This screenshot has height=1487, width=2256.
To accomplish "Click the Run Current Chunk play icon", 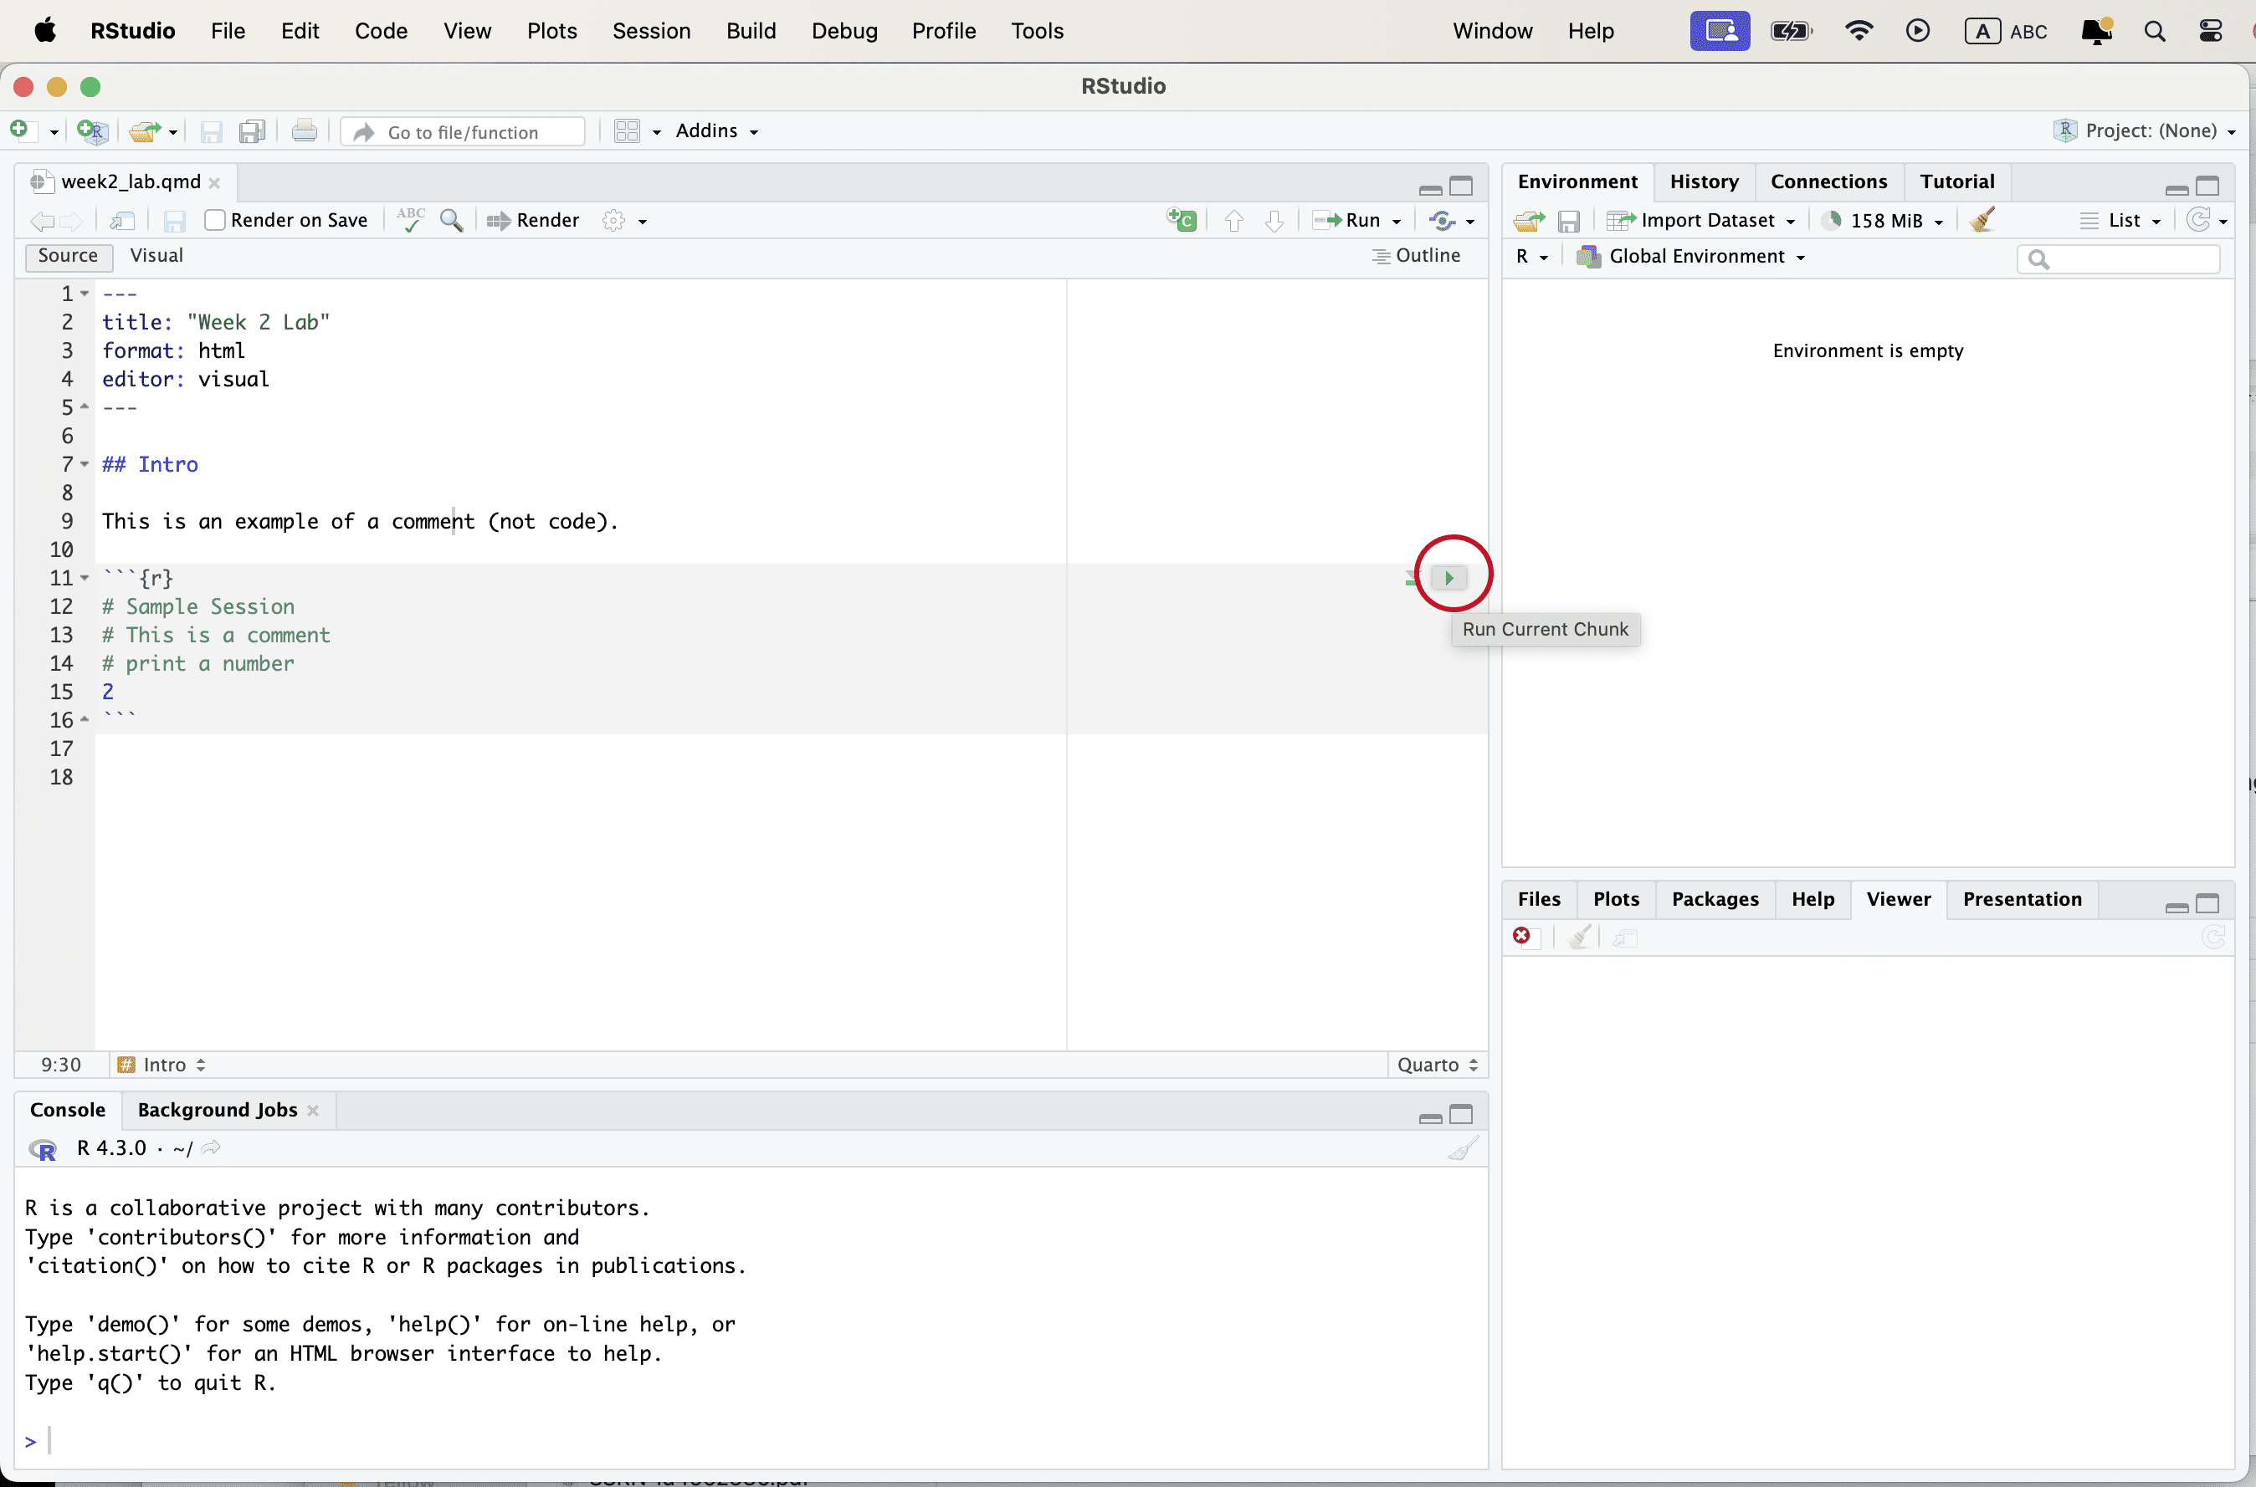I will pyautogui.click(x=1448, y=578).
